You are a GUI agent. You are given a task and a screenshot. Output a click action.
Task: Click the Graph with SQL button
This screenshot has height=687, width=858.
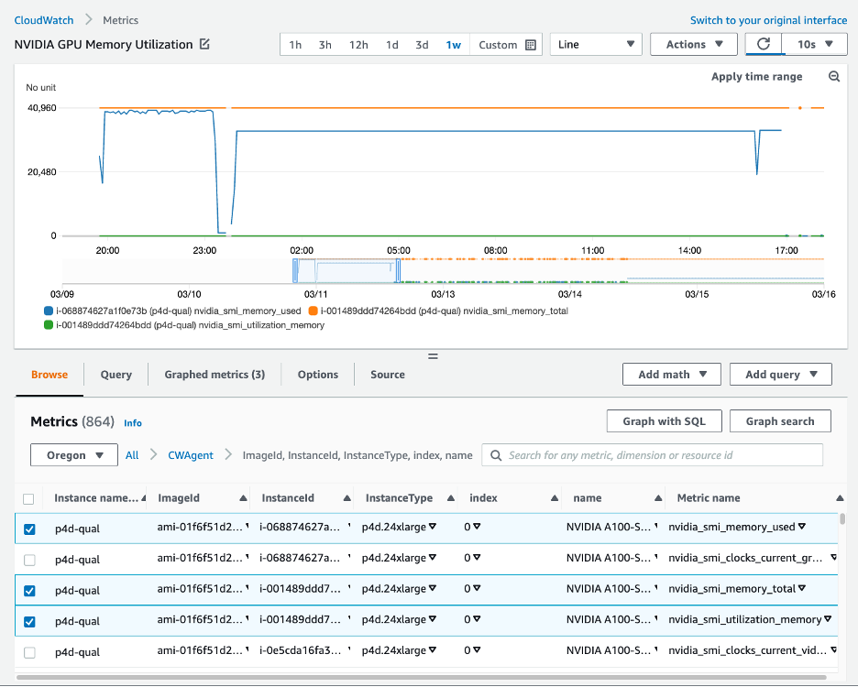click(x=664, y=420)
